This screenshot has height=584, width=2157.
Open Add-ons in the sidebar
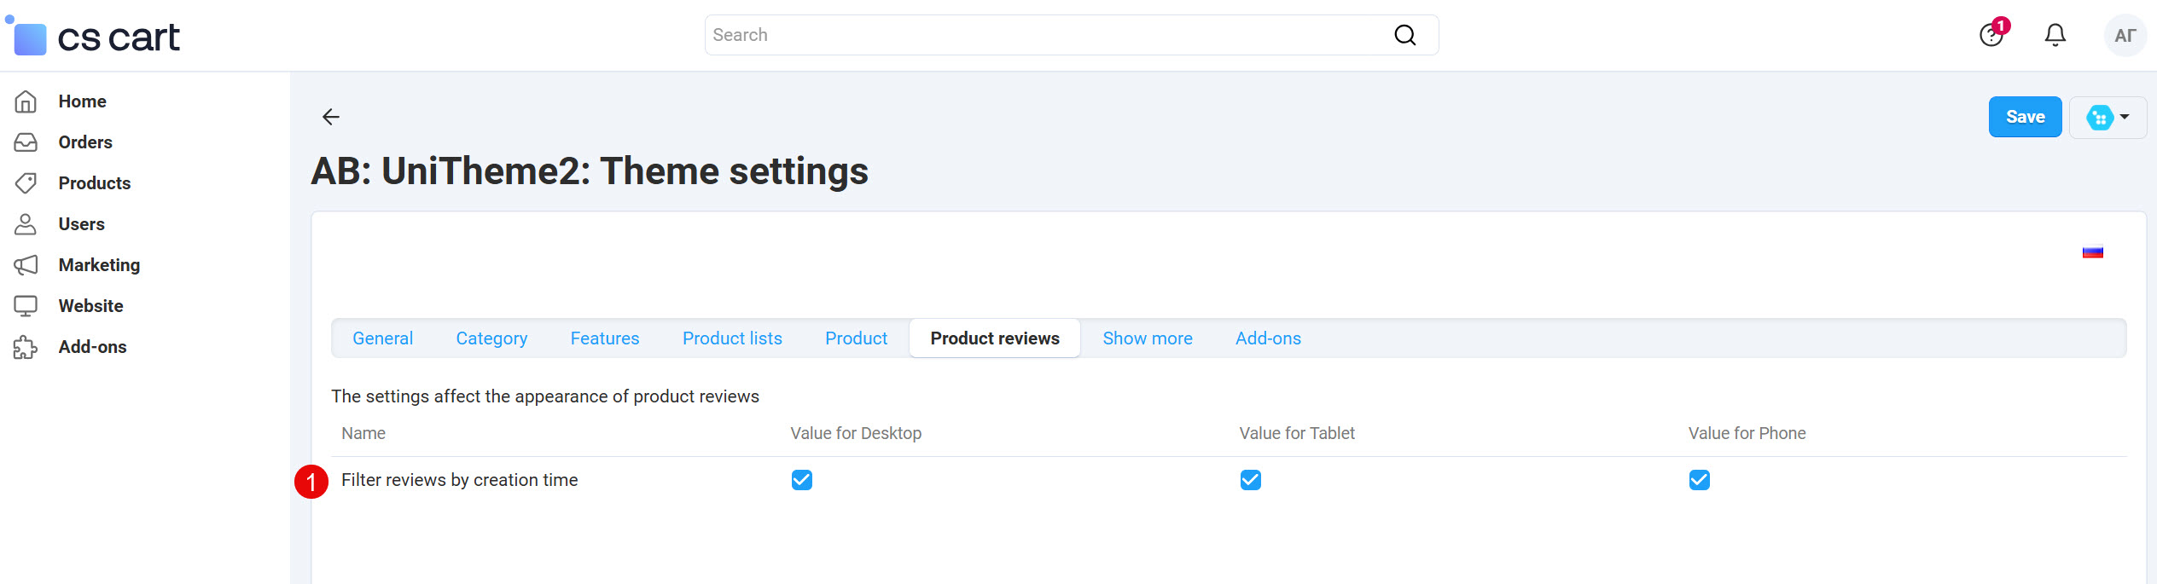pyautogui.click(x=92, y=347)
